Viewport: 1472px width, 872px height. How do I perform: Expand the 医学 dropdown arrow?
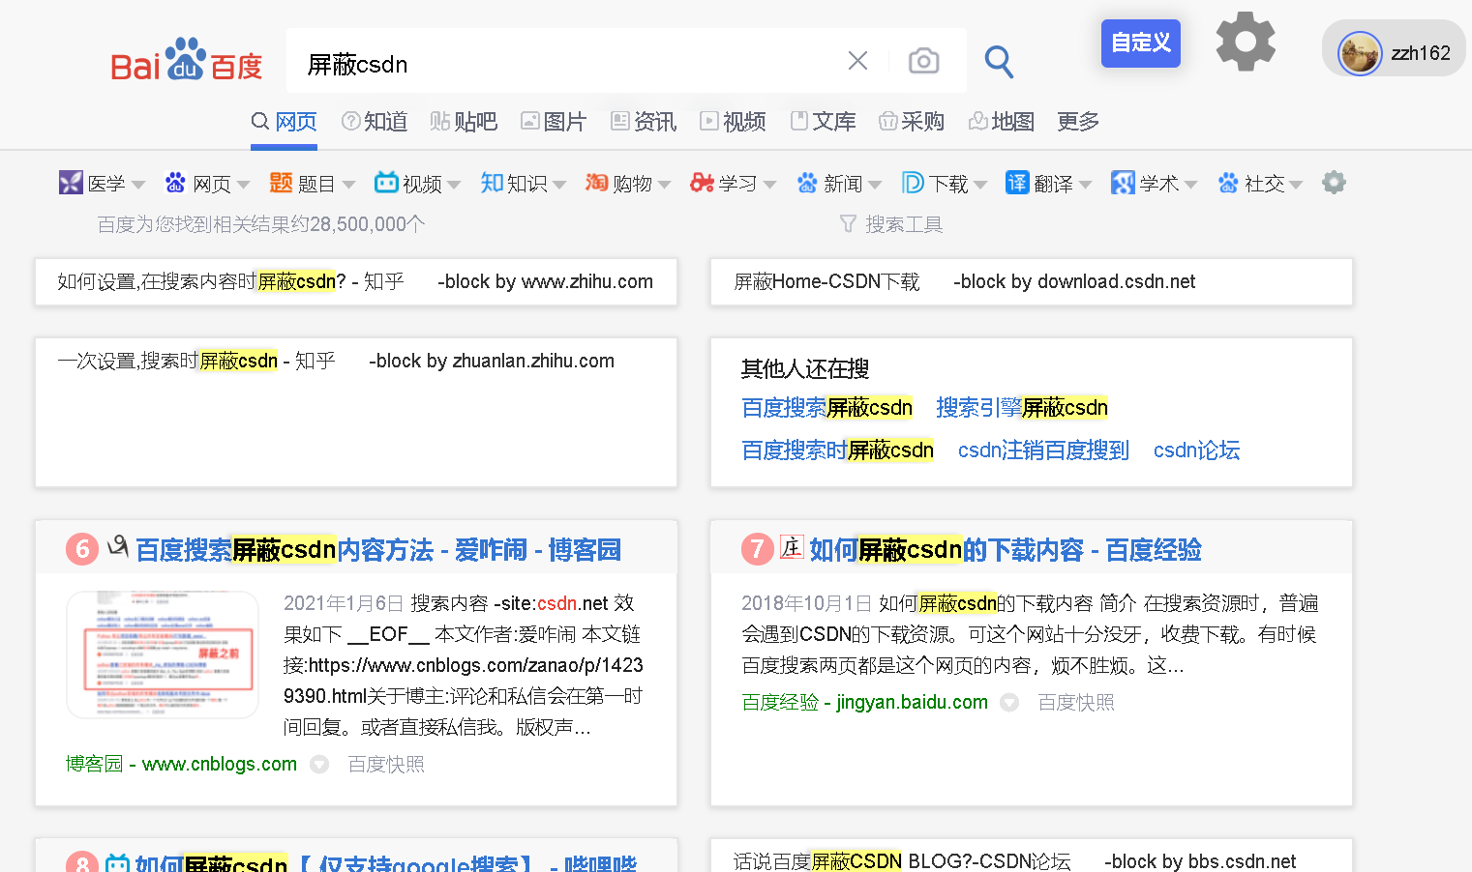coord(138,185)
